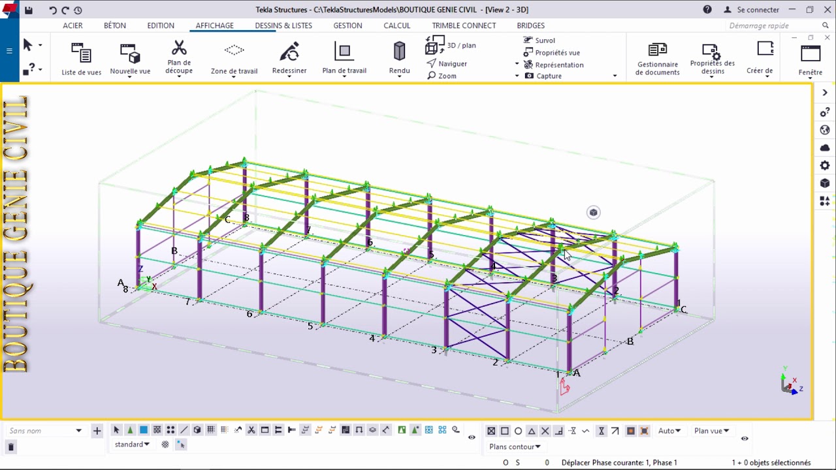Open the DESSINS & LISTES tab
Screen dimensions: 836x470
(283, 25)
